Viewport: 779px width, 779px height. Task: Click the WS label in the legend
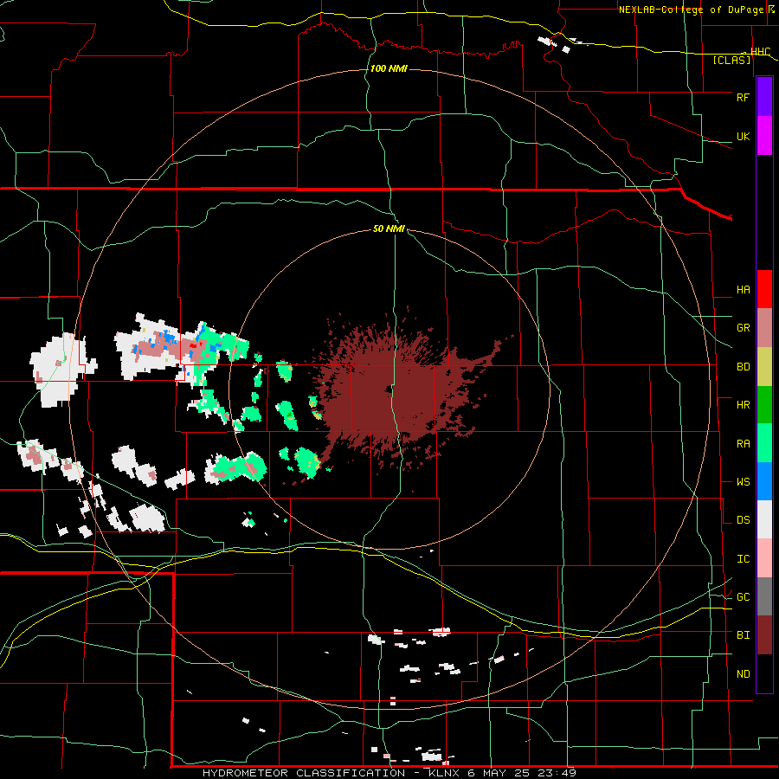pos(743,482)
